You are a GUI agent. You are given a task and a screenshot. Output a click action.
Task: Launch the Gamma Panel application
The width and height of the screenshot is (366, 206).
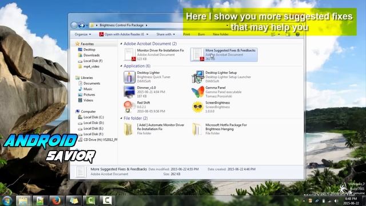point(217,92)
